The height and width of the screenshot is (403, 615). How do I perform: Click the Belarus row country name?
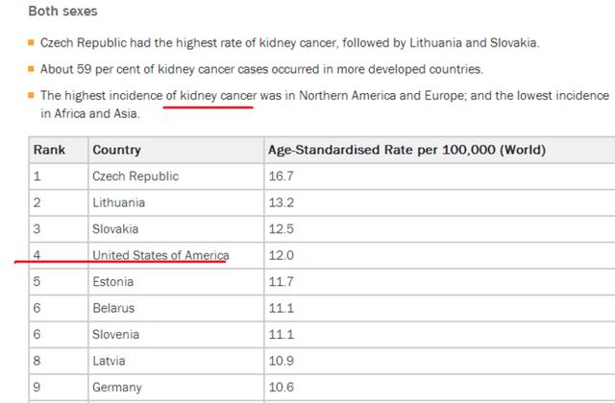[113, 308]
